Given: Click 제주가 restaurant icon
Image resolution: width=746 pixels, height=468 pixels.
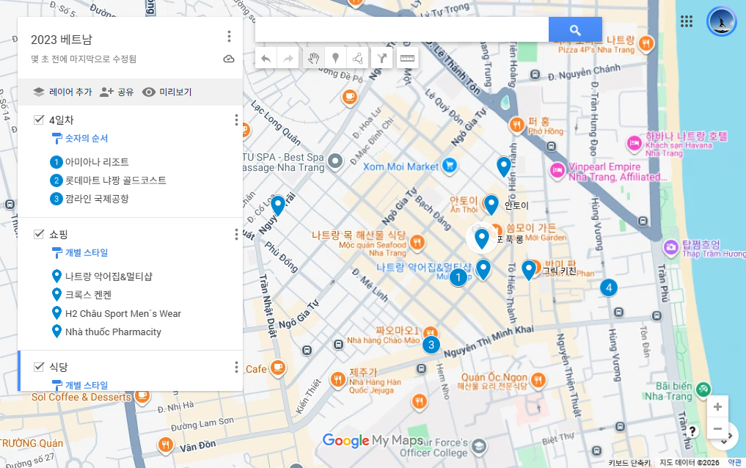Looking at the screenshot, I should (x=338, y=379).
